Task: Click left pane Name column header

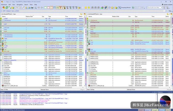Action: coord(13,17)
